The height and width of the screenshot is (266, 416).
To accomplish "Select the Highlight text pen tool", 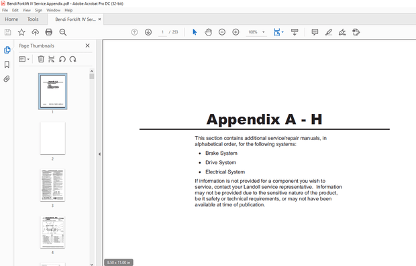I will pyautogui.click(x=329, y=32).
